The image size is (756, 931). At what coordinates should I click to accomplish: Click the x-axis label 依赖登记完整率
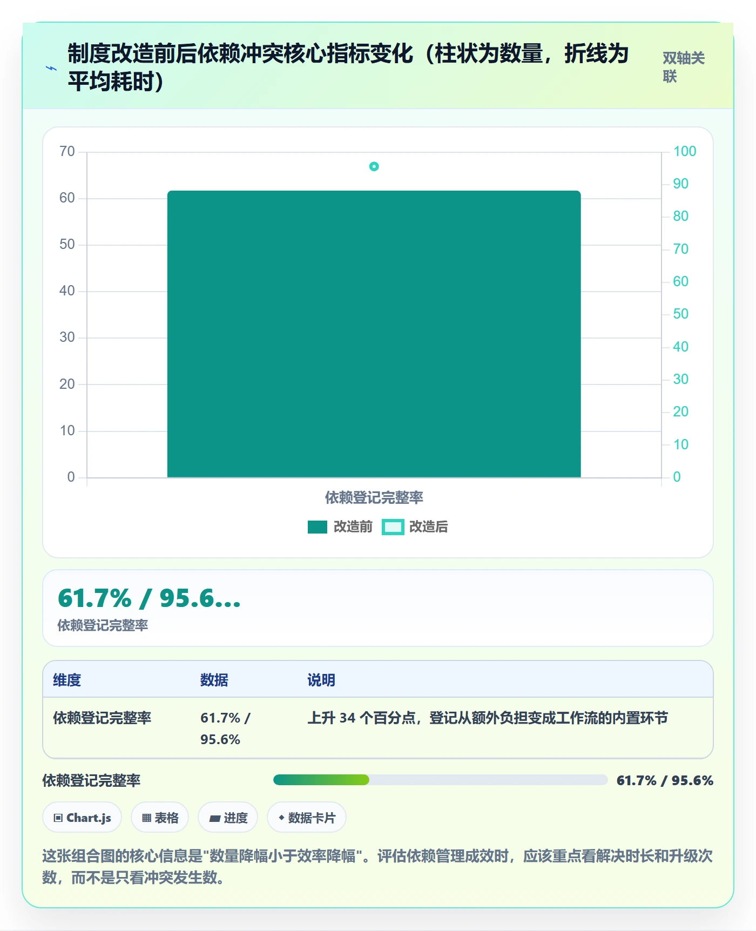coord(374,497)
